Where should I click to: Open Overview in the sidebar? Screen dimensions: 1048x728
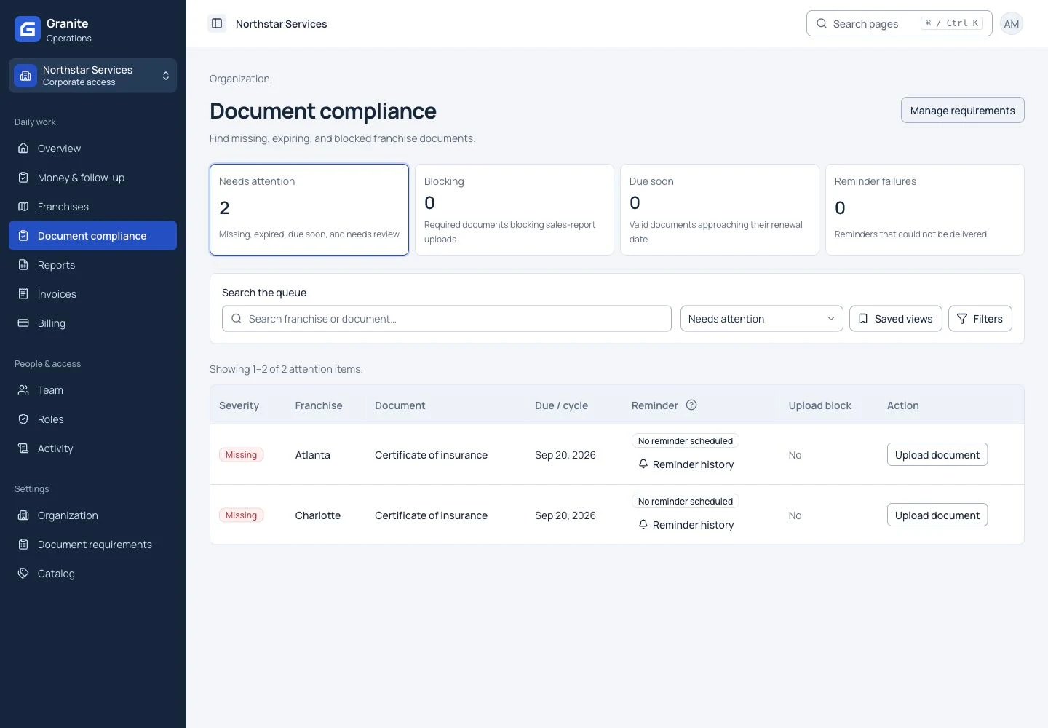pos(92,149)
